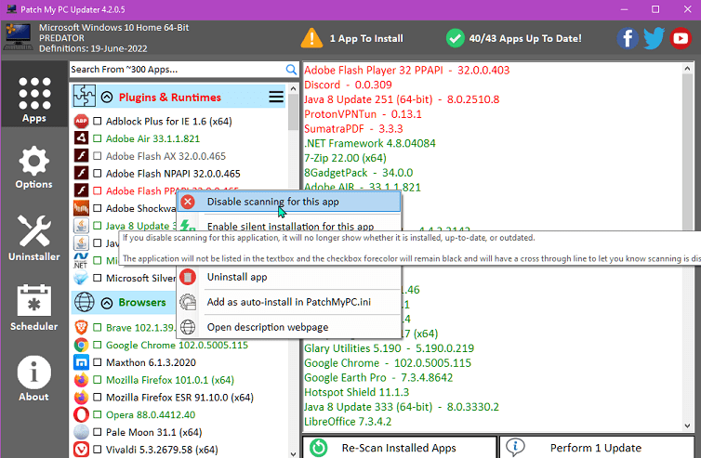The height and width of the screenshot is (458, 701).
Task: Click the Google Chrome logo icon
Action: click(x=81, y=345)
